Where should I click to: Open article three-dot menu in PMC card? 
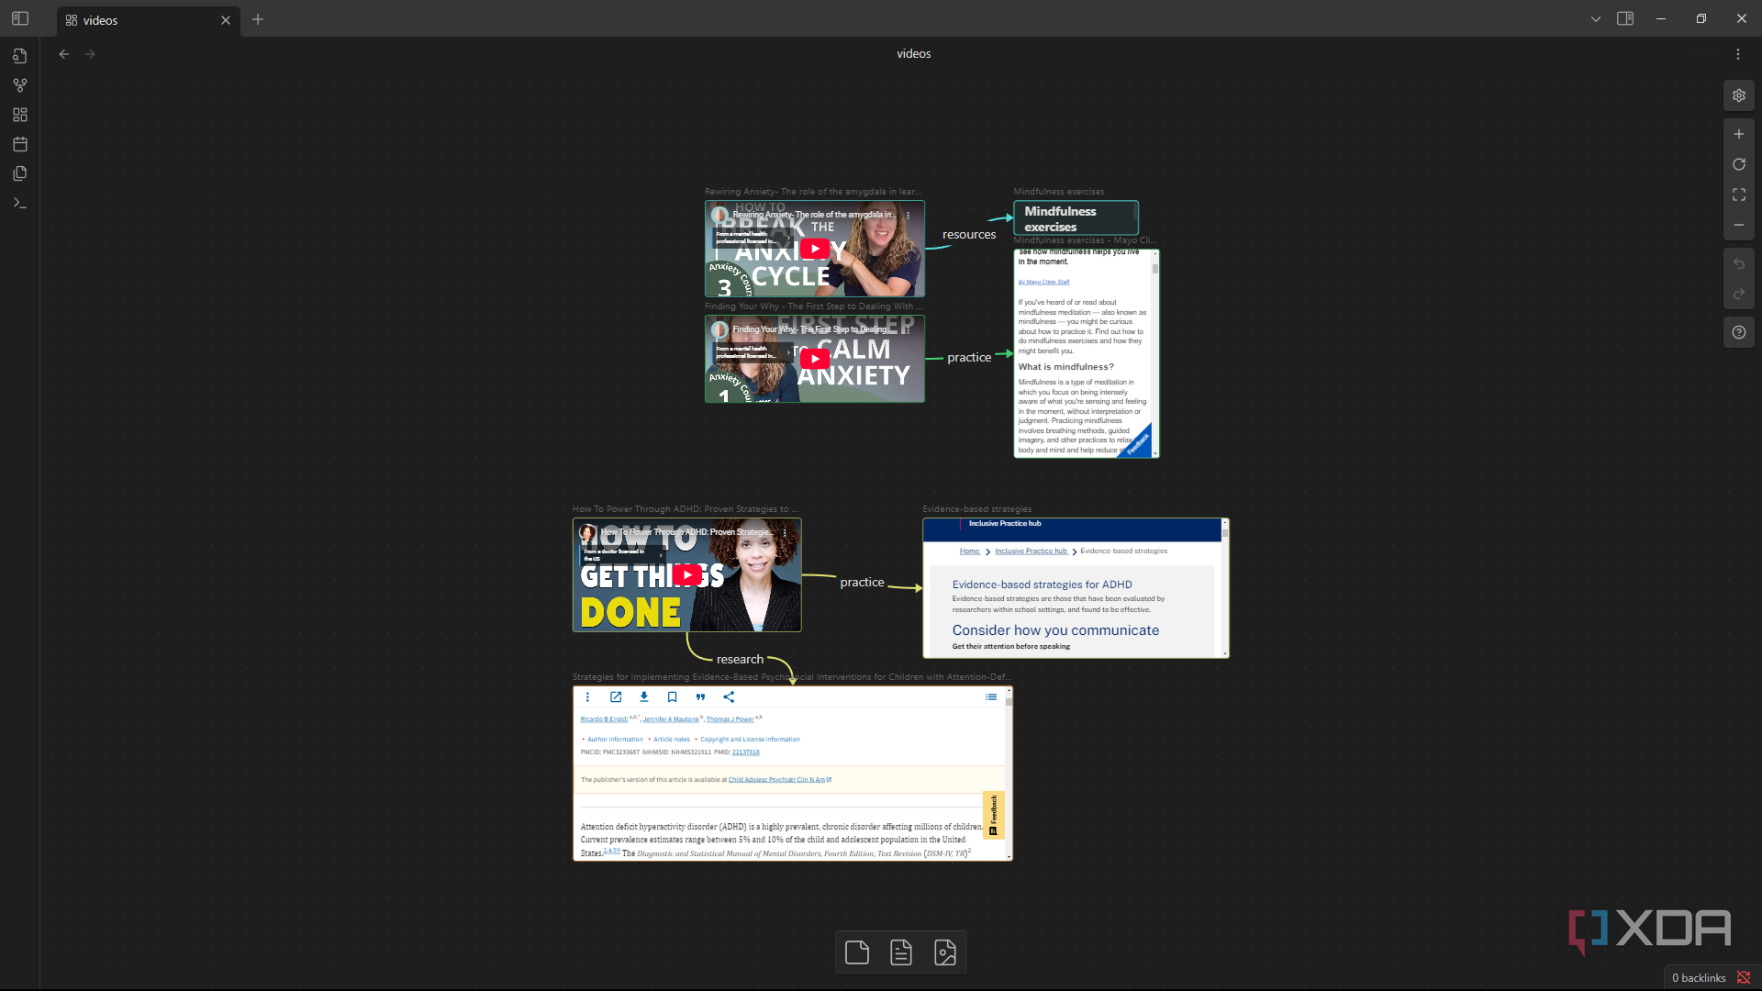[587, 697]
